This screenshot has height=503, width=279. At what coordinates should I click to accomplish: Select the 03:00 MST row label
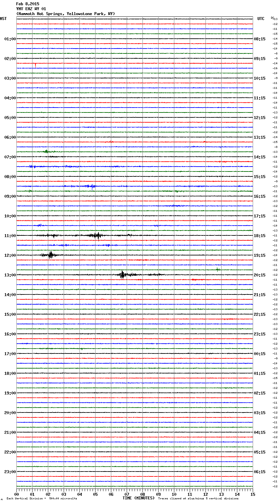click(10, 78)
